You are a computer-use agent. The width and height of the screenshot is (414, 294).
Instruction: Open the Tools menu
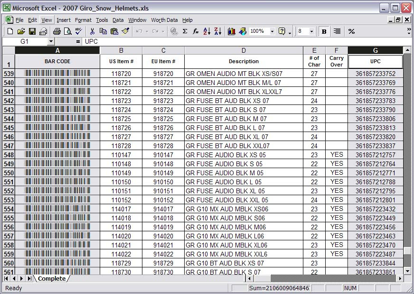pyautogui.click(x=102, y=20)
